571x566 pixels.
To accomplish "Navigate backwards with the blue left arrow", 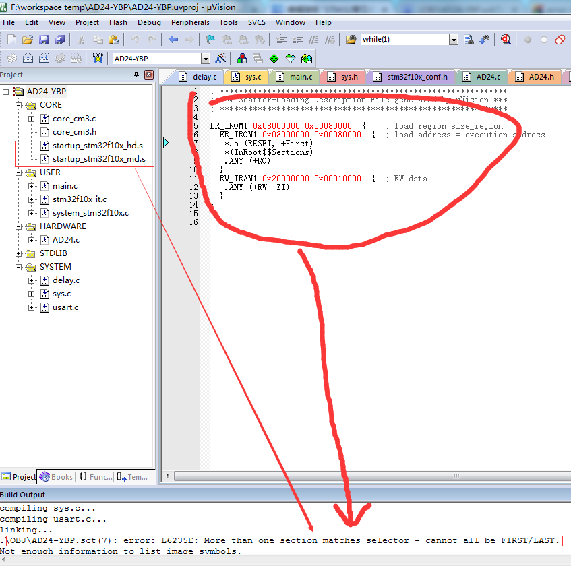I will [x=173, y=40].
